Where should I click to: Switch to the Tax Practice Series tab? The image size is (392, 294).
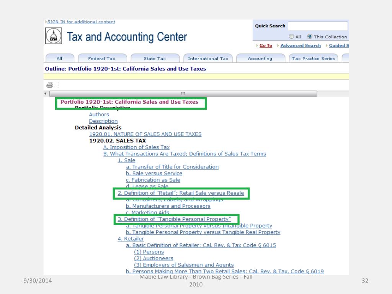tap(314, 59)
